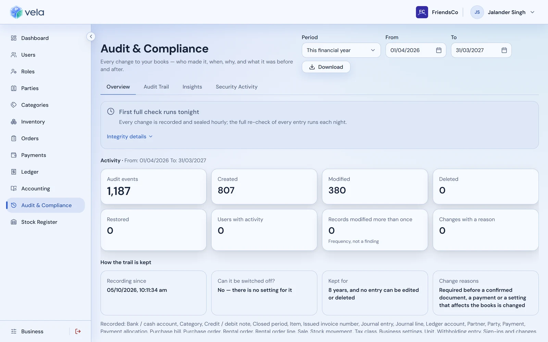This screenshot has width=548, height=342.
Task: Click the Recording since 05/10/2026 timestamp
Action: 137,290
